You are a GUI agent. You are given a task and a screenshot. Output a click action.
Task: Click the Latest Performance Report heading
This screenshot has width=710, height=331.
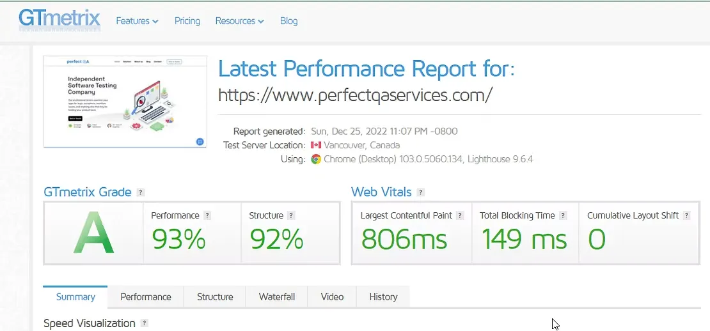(x=367, y=69)
